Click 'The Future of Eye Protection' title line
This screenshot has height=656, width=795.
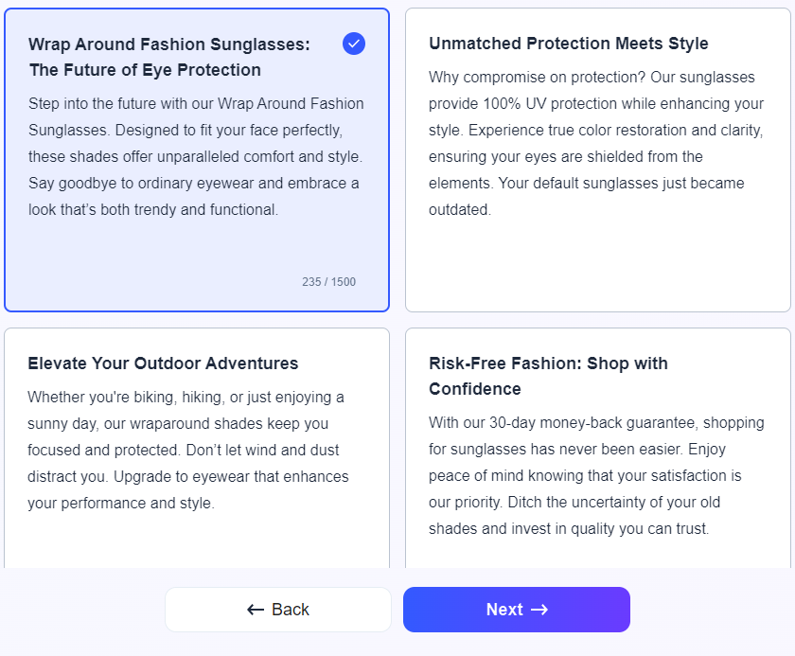145,70
